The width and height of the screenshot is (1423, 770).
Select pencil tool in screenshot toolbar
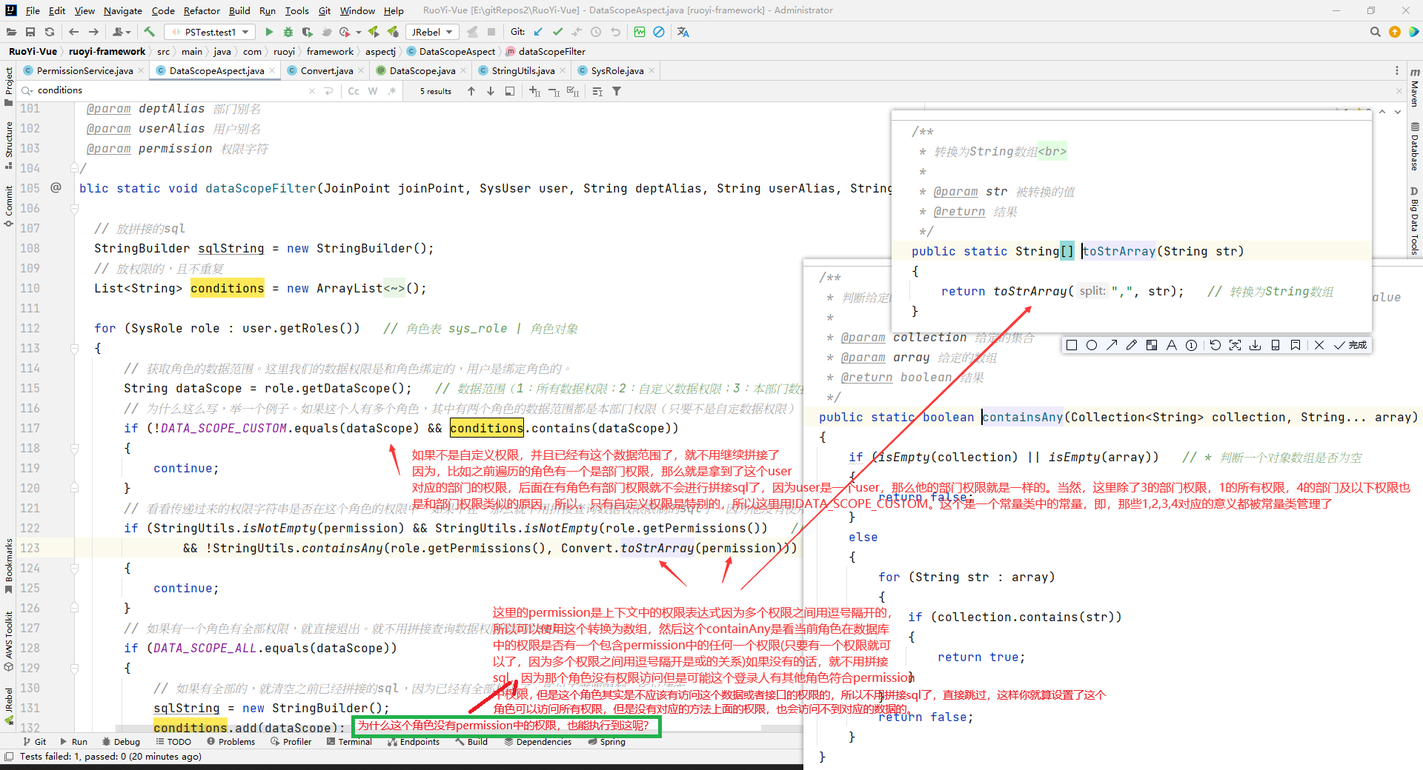click(x=1132, y=345)
